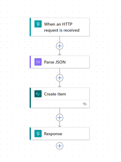This screenshot has height=162, width=121.
Task: Add a step after the HTTP trigger
Action: coord(60,46)
